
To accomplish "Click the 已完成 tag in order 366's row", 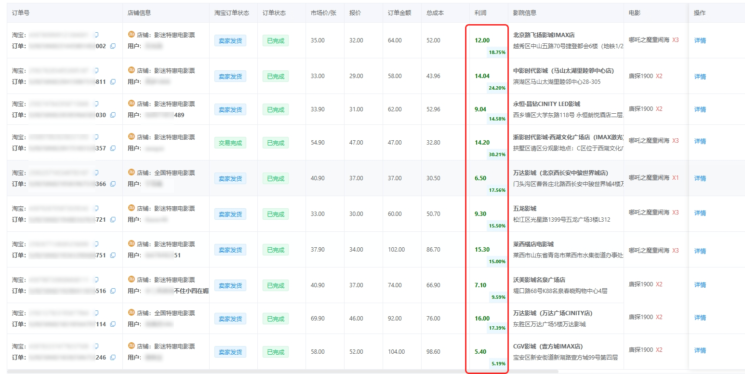I will 276,178.
